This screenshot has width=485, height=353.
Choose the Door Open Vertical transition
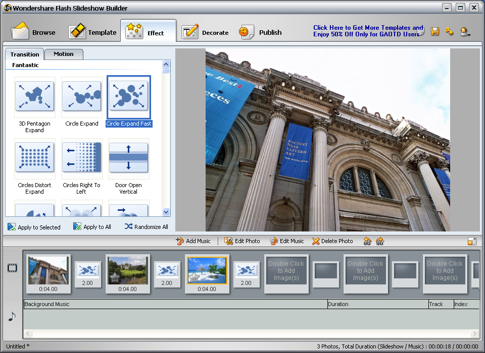pyautogui.click(x=128, y=158)
